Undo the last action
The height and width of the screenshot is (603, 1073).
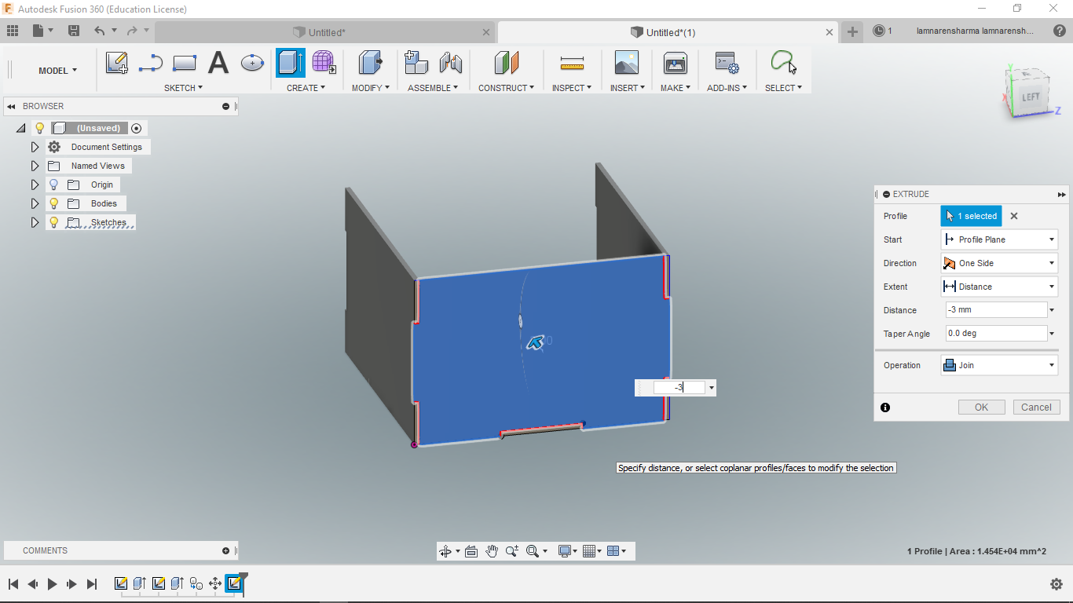click(99, 31)
